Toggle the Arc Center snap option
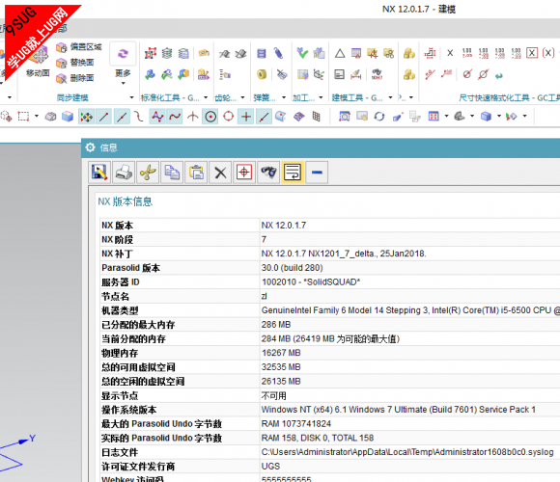This screenshot has height=482, width=560. pos(210,117)
